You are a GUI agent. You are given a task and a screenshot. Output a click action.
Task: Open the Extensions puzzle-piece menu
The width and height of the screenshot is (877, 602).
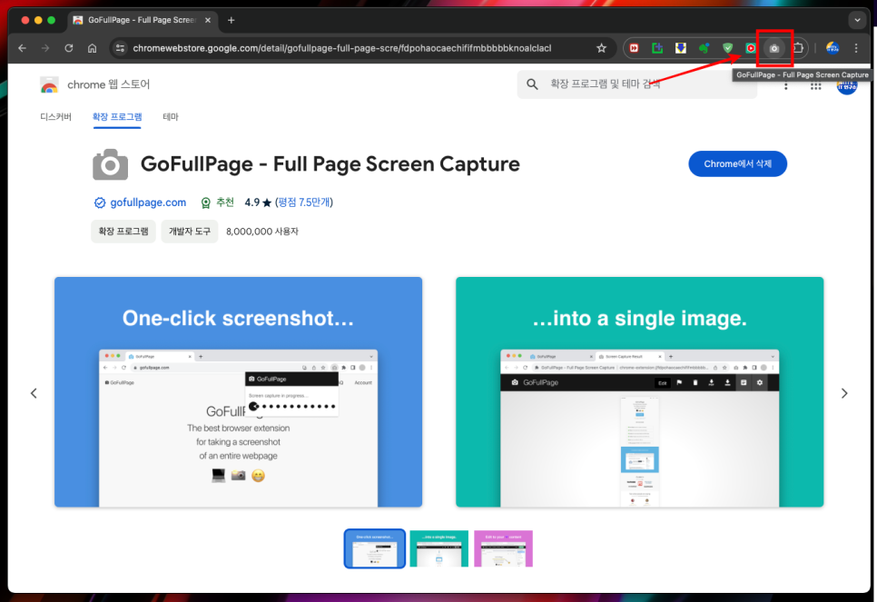[798, 48]
